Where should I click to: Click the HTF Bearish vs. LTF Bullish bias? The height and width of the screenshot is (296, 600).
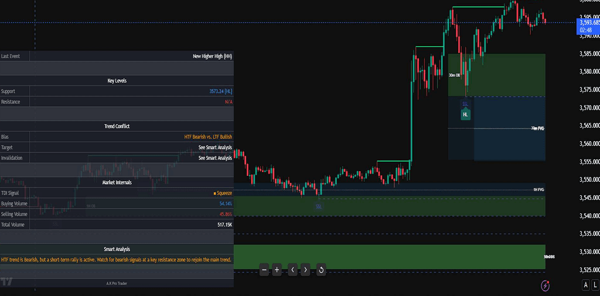click(x=208, y=137)
